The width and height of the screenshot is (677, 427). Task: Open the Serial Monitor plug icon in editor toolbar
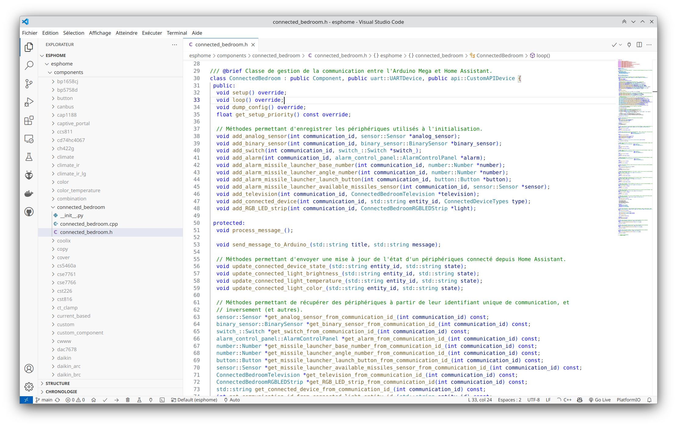pyautogui.click(x=629, y=44)
